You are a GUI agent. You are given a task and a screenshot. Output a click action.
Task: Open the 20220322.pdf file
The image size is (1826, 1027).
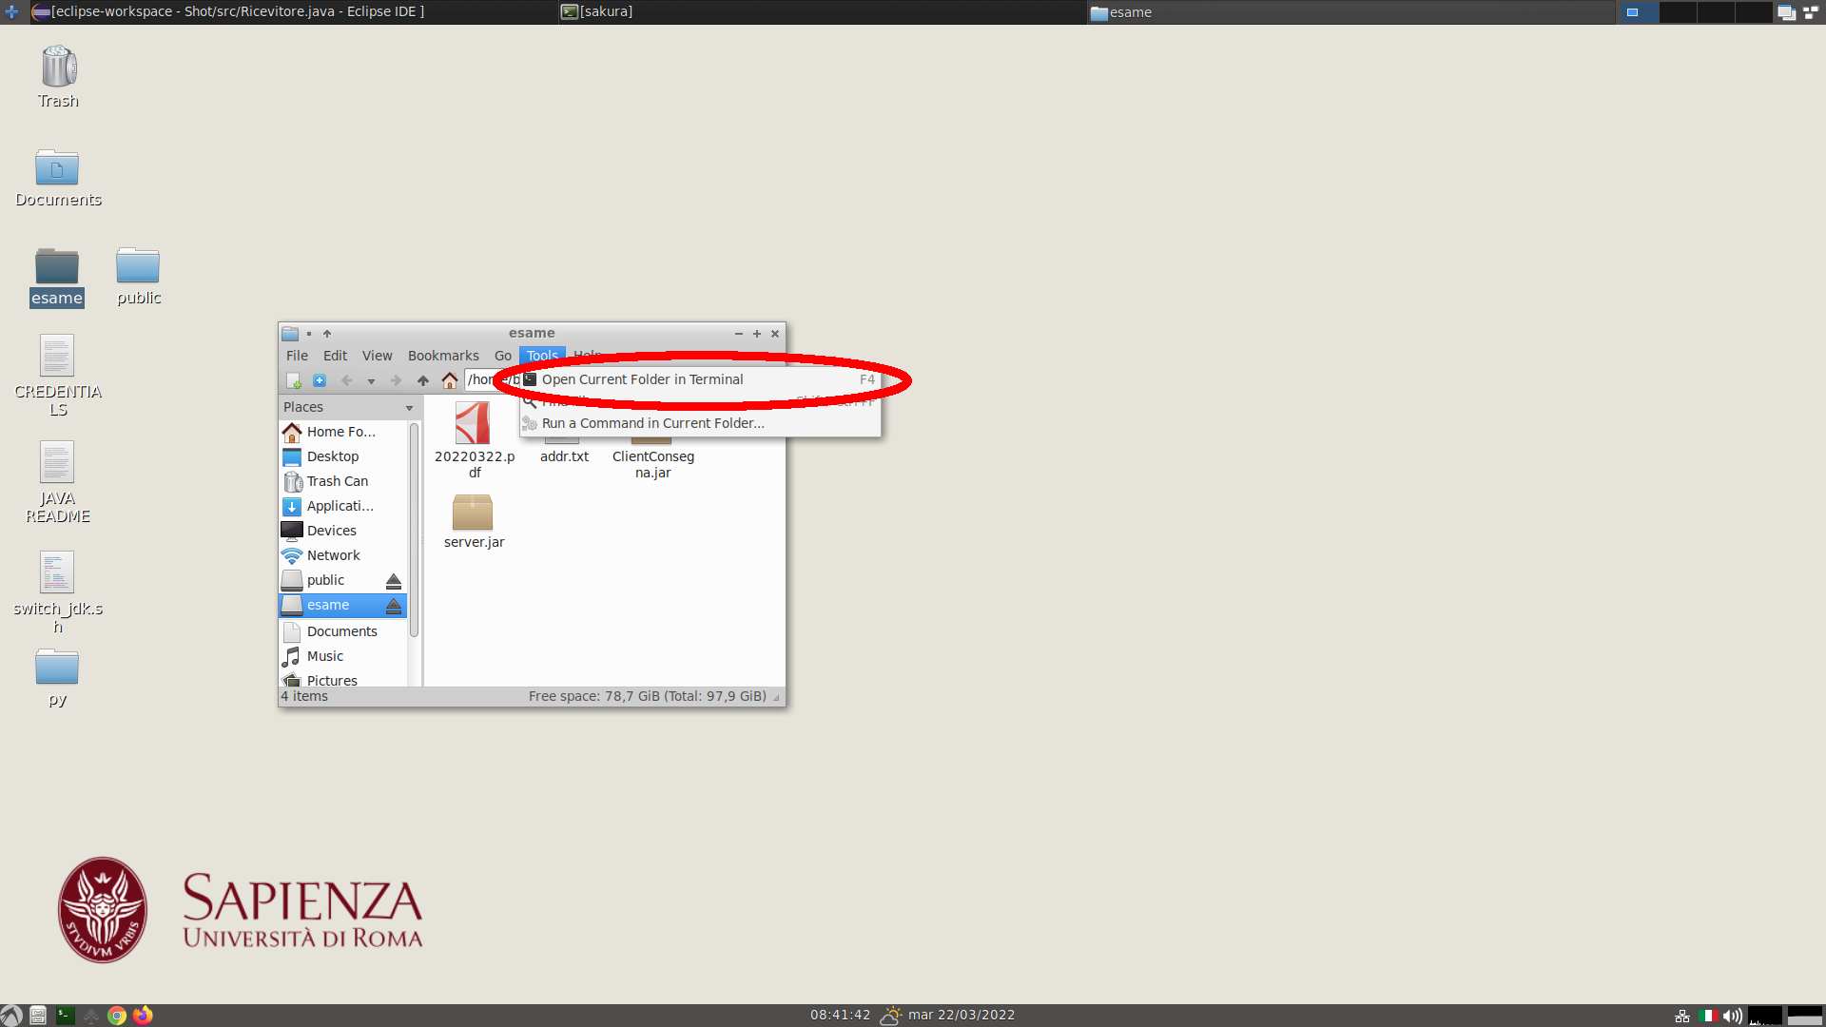click(473, 423)
